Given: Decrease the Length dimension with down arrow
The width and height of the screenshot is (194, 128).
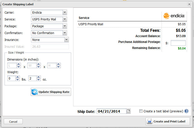Looking at the screenshot, I should (x=19, y=67).
